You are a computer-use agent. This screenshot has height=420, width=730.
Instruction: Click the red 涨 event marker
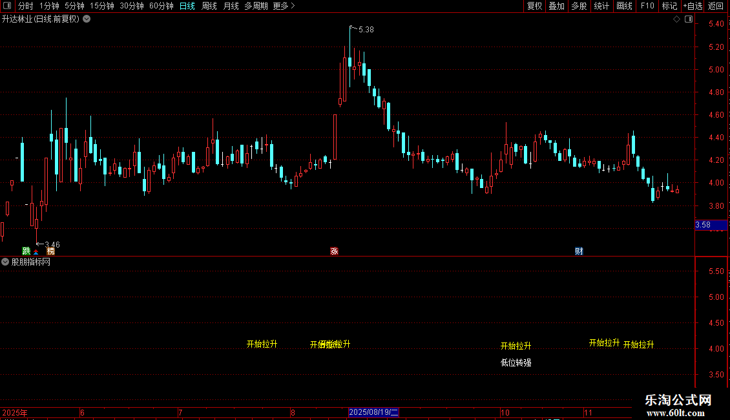tap(334, 251)
